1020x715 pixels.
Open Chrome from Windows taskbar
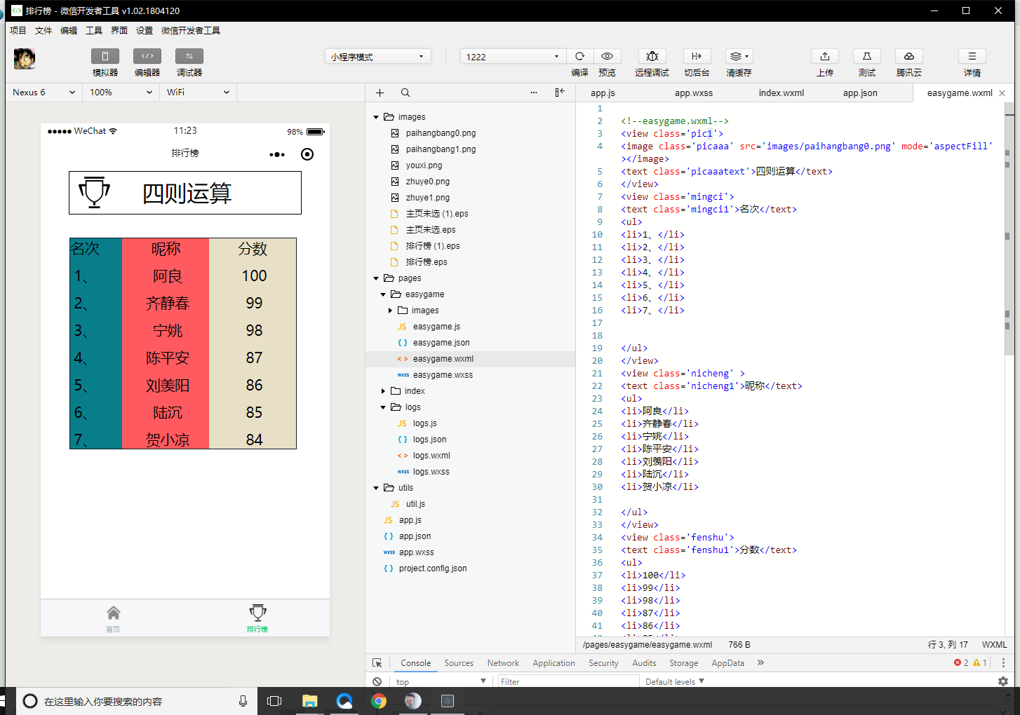pyautogui.click(x=379, y=701)
